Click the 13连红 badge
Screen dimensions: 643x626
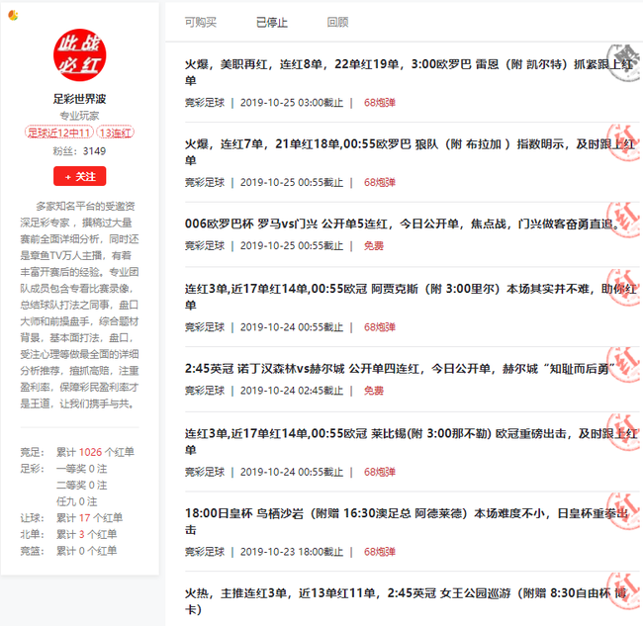click(x=115, y=133)
